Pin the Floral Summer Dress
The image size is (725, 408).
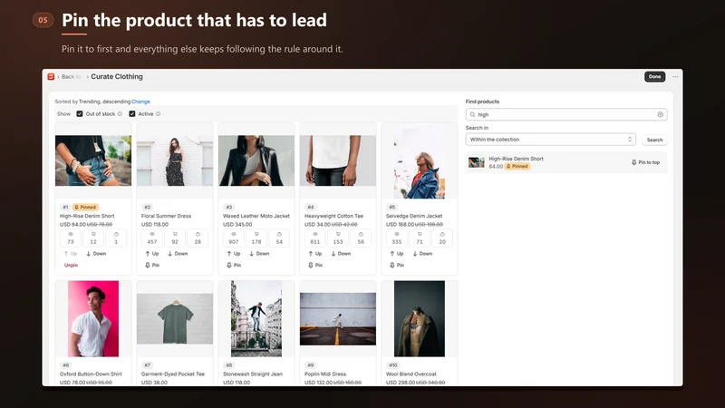[x=152, y=265]
